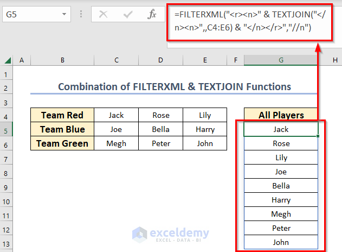This screenshot has height=252, width=342.
Task: Click the fill handle of cell G5
Action: 318,136
